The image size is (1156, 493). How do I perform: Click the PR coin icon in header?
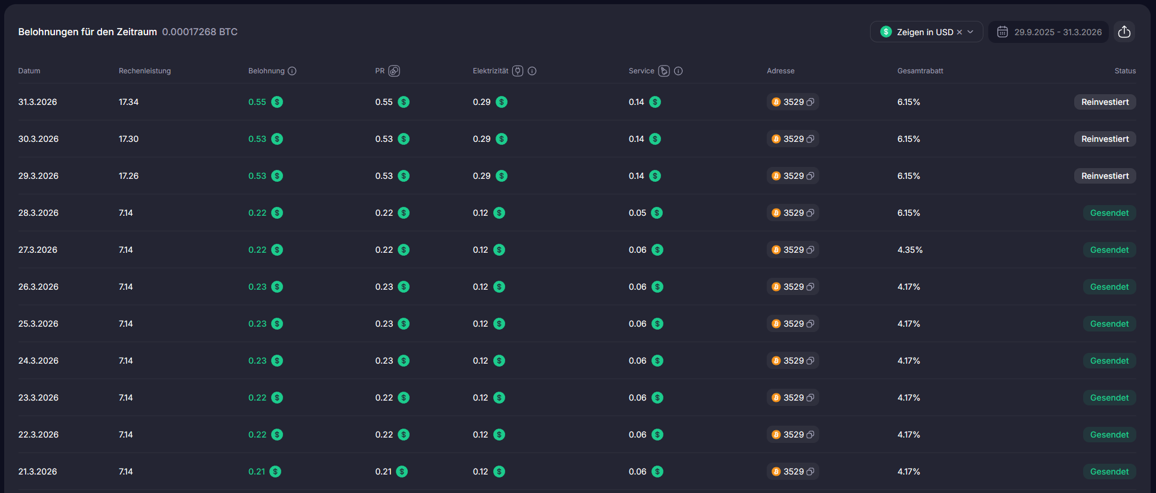[x=394, y=71]
